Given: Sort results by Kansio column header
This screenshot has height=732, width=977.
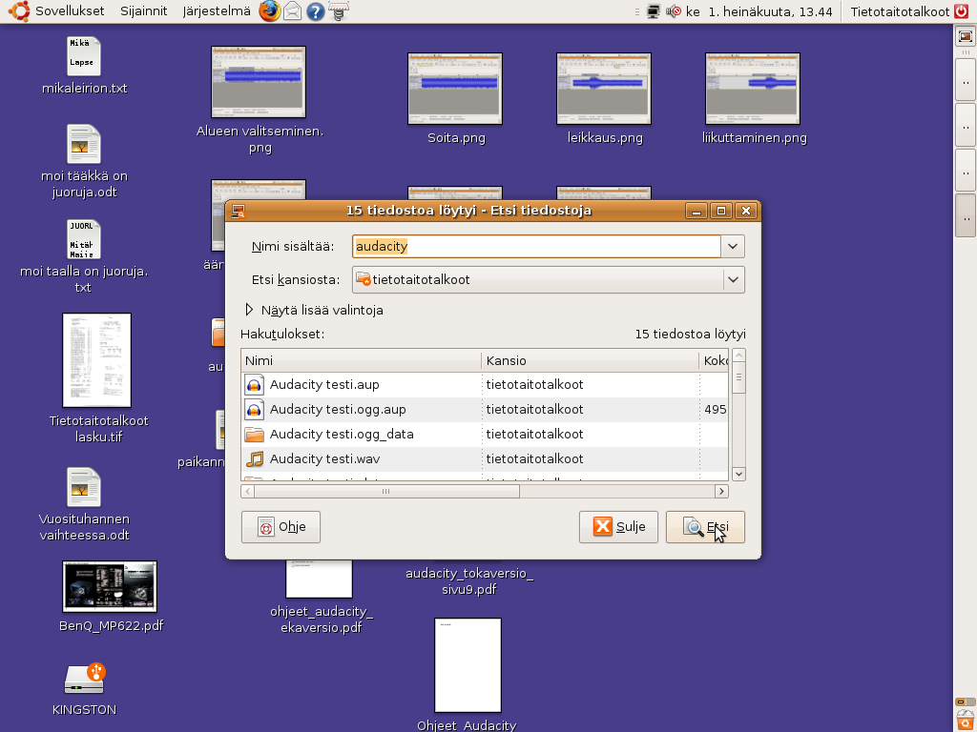Looking at the screenshot, I should (x=590, y=361).
